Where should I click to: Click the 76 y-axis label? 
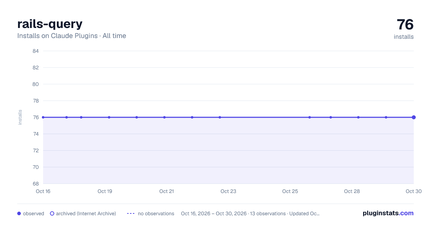(x=36, y=117)
